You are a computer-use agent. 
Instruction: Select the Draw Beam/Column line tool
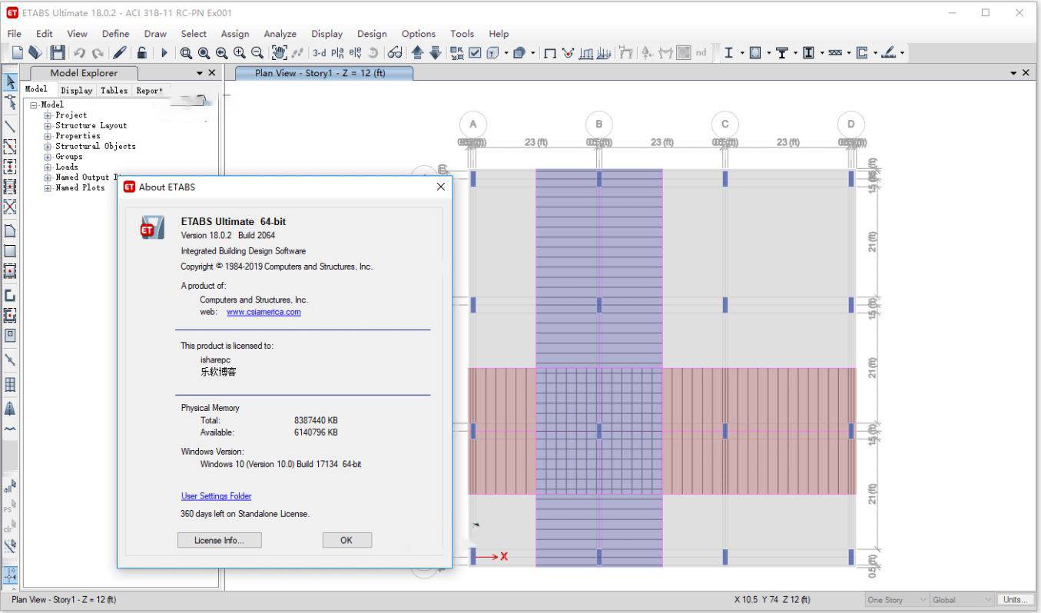(x=10, y=126)
